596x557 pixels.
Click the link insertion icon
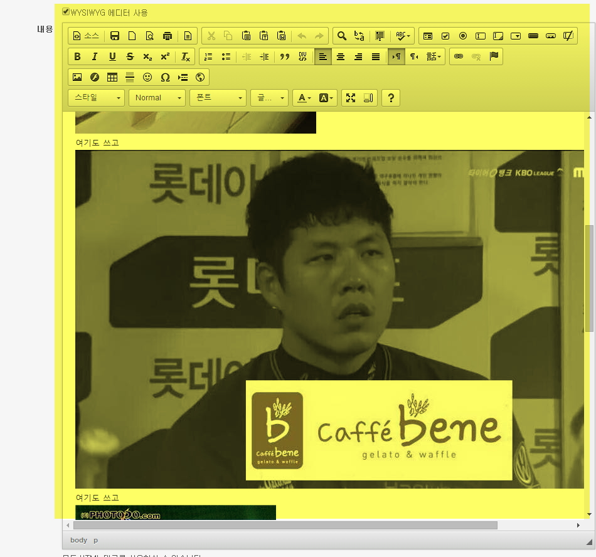tap(459, 56)
